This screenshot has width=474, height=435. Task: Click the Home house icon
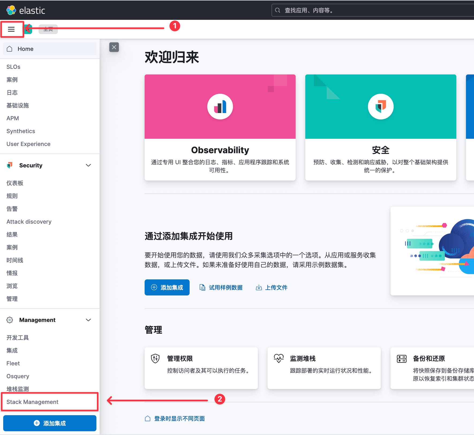click(10, 49)
